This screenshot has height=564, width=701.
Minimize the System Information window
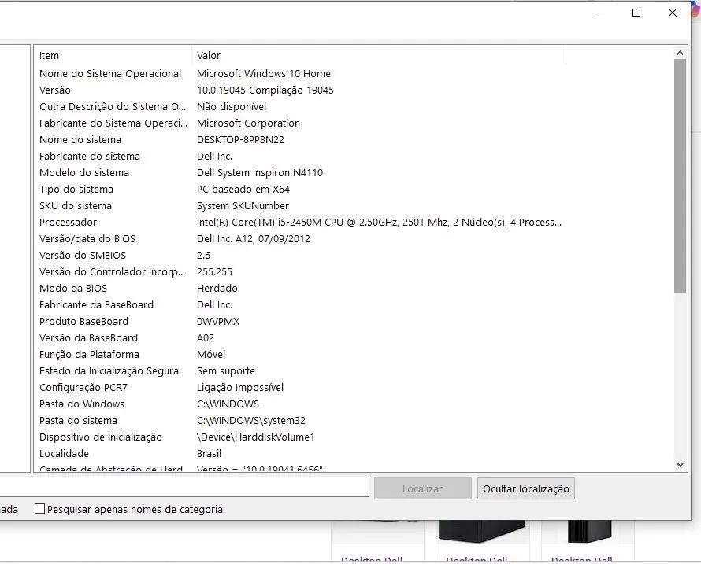[x=601, y=13]
